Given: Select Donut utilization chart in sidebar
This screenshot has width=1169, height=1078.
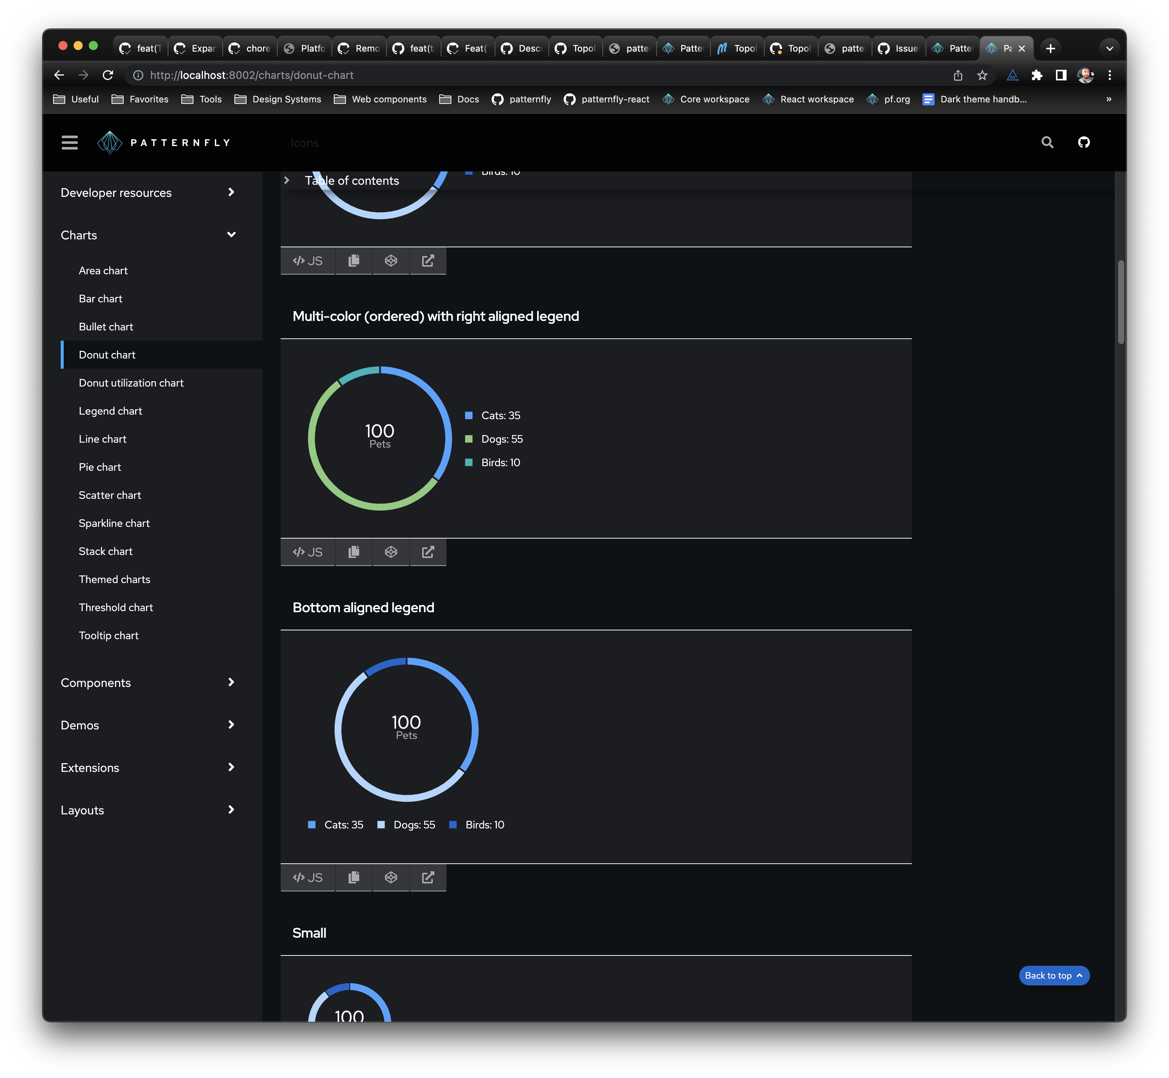Looking at the screenshot, I should pyautogui.click(x=131, y=383).
